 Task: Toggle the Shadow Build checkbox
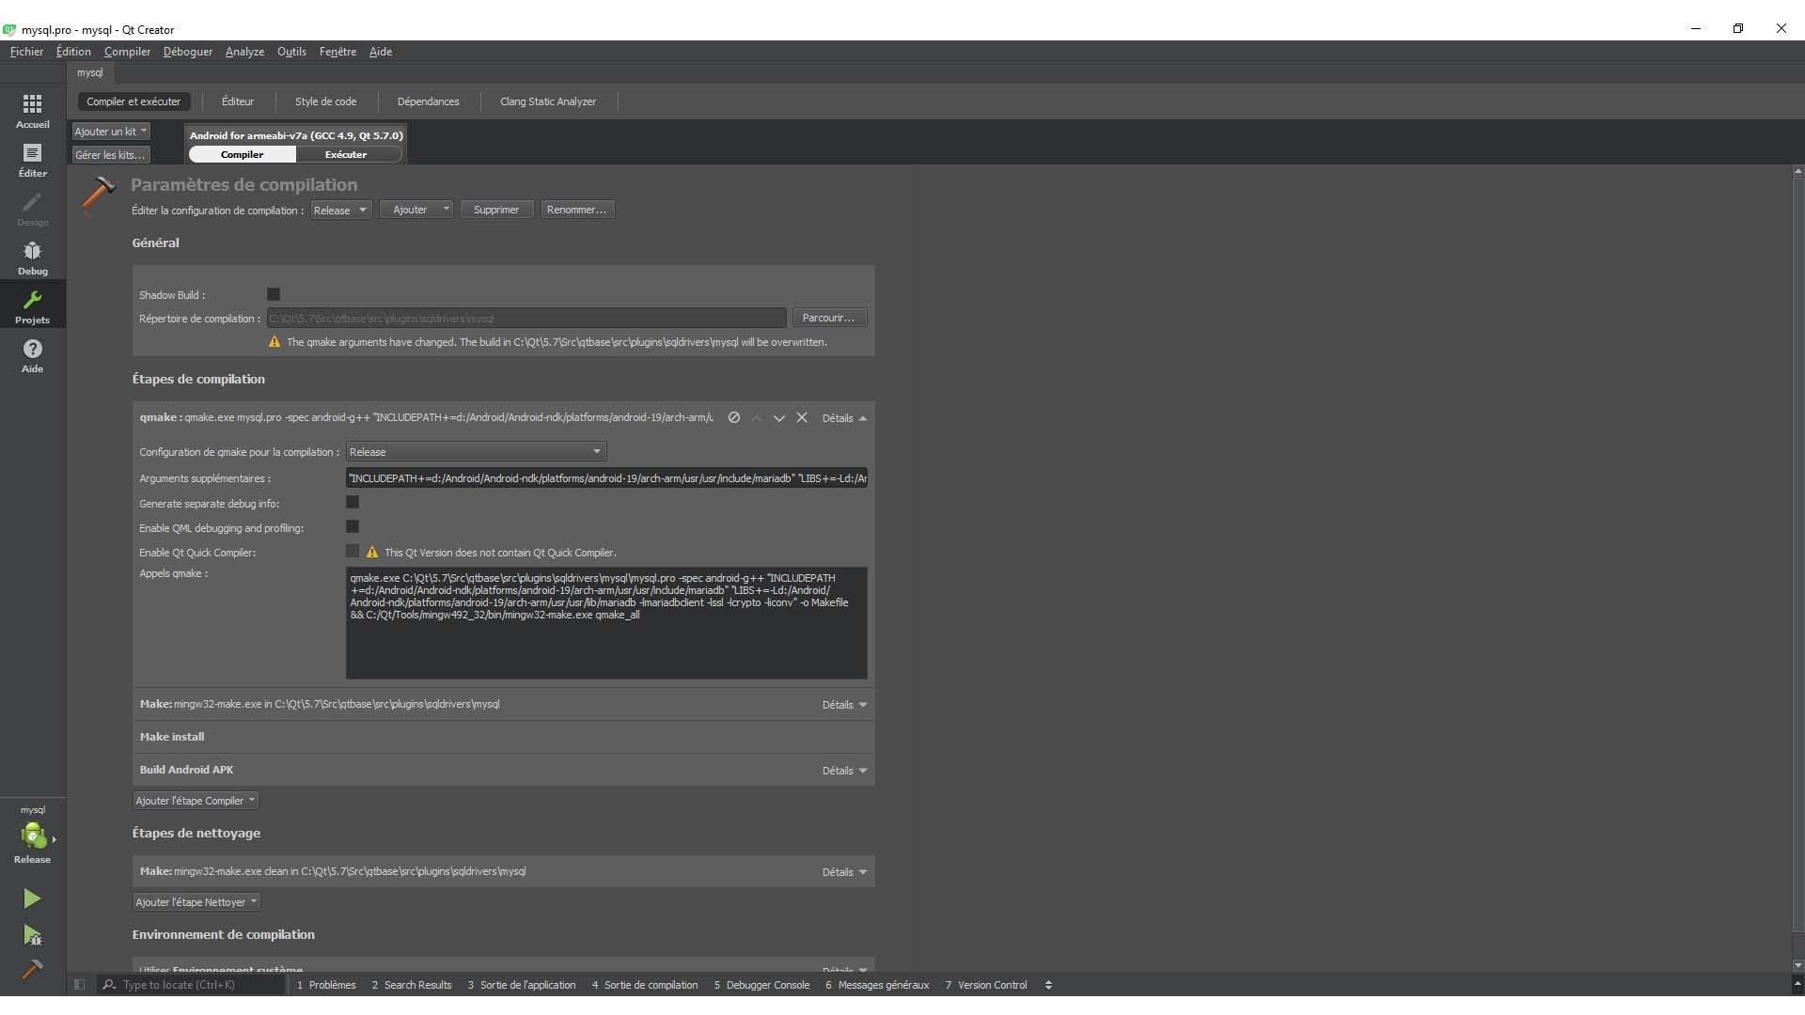tap(274, 294)
